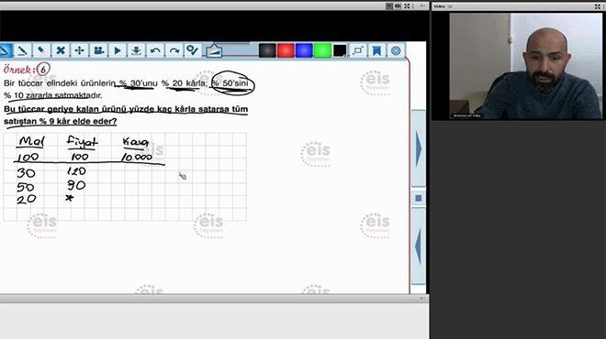Screen dimensions: 606x339
Task: Click the handwritten '120' price value
Action: 76,170
